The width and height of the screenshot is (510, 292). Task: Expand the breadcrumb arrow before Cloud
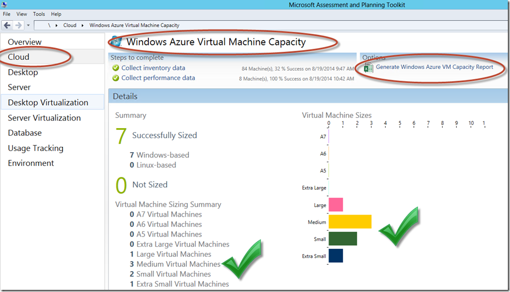point(57,26)
